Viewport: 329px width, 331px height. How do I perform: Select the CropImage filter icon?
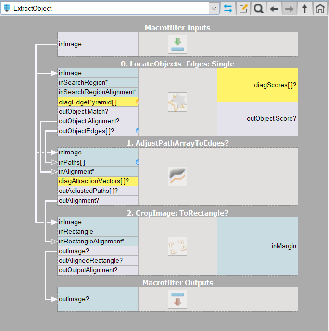(177, 246)
